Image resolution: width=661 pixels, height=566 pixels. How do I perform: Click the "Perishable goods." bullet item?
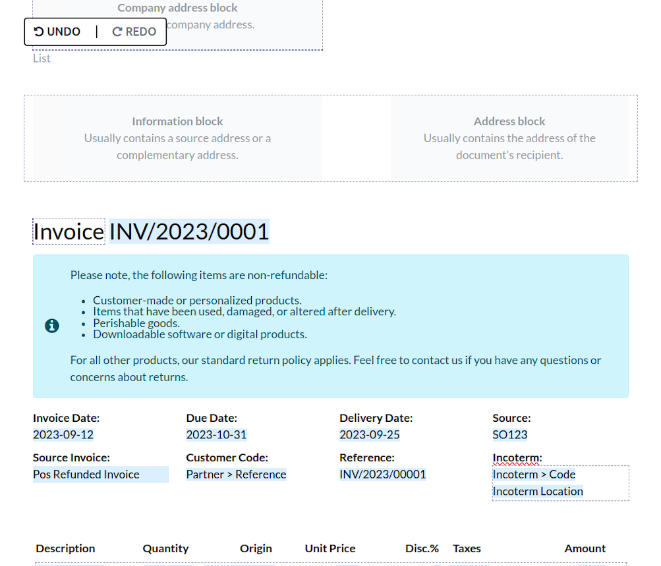[x=136, y=323]
